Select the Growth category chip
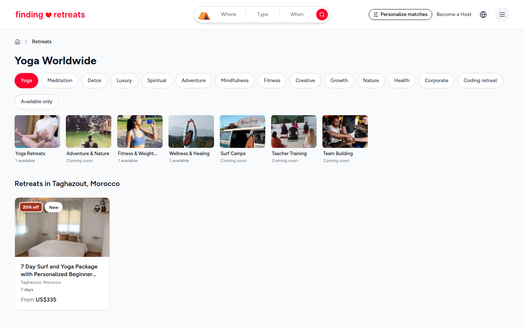The image size is (524, 327). [339, 81]
